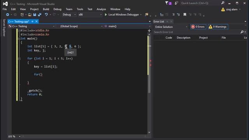Open the Window menu
Viewport: 249px width, 140px height.
[115, 9]
